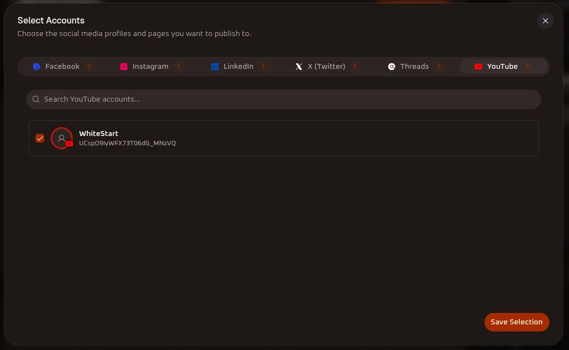Click the Choose the social media profiles description

tap(134, 33)
